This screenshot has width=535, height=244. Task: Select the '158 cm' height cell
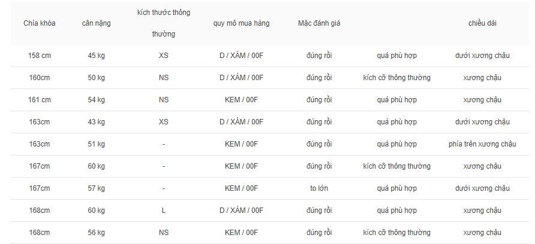click(39, 56)
